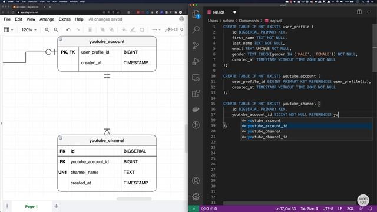Click the line color pencil icon
377x212 pixels.
pos(133,29)
